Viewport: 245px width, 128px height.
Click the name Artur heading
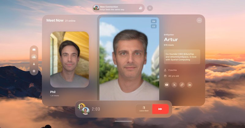click(x=171, y=40)
